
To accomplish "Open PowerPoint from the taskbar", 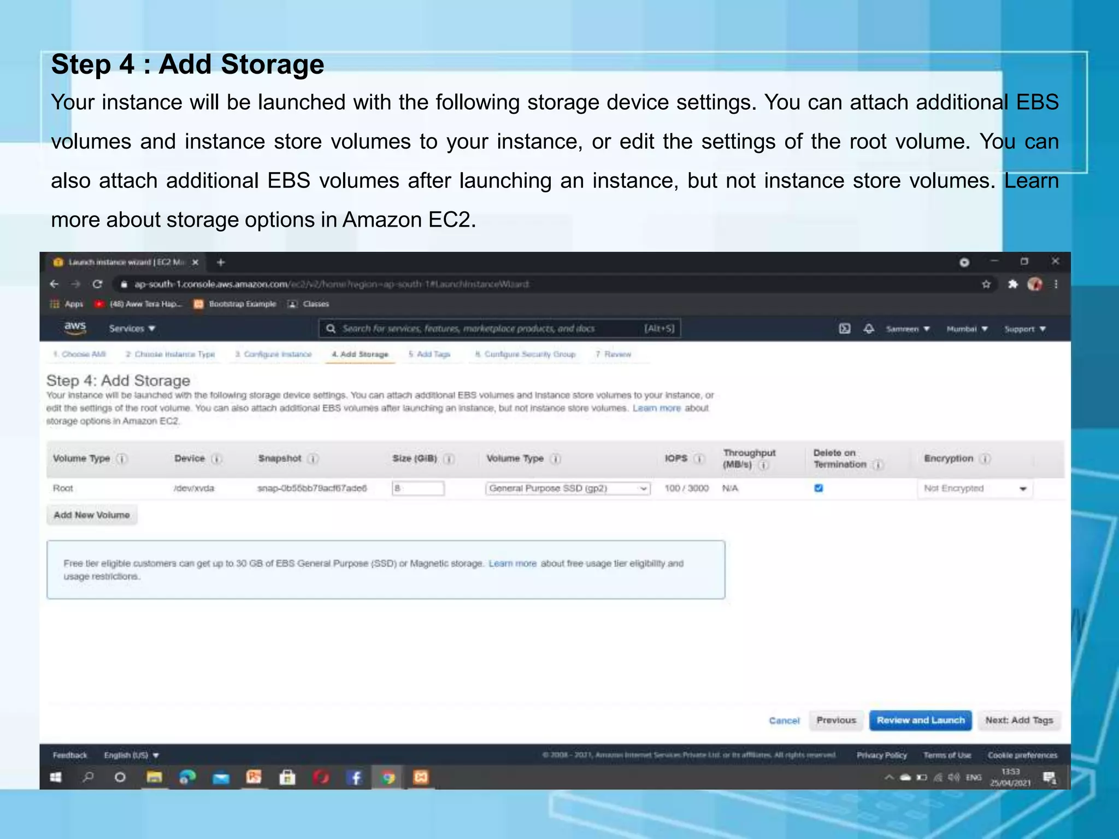I will tap(254, 777).
